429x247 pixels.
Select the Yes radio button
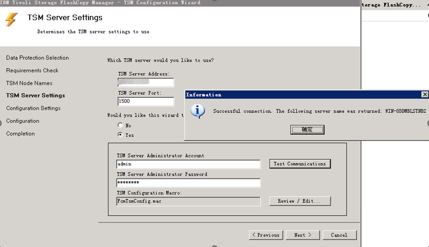click(121, 135)
